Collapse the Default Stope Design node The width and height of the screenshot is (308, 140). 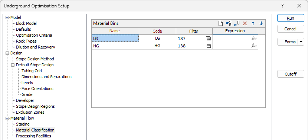(x=13, y=65)
